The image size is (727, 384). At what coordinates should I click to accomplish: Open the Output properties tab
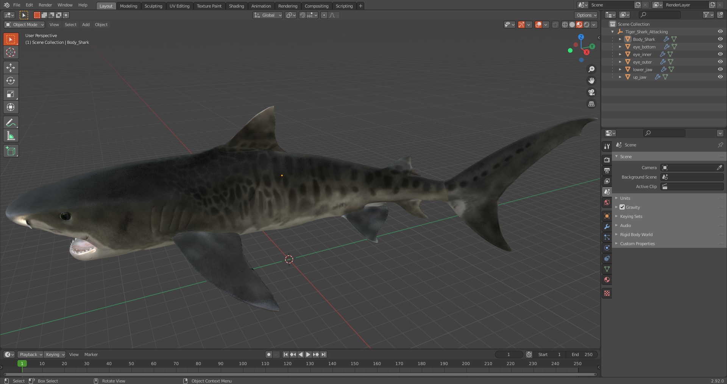tap(607, 171)
